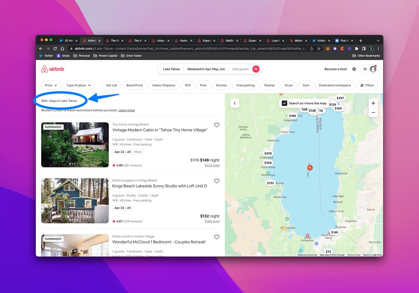Open the Twitter bookmark
This screenshot has height=293, width=419.
tap(46, 56)
